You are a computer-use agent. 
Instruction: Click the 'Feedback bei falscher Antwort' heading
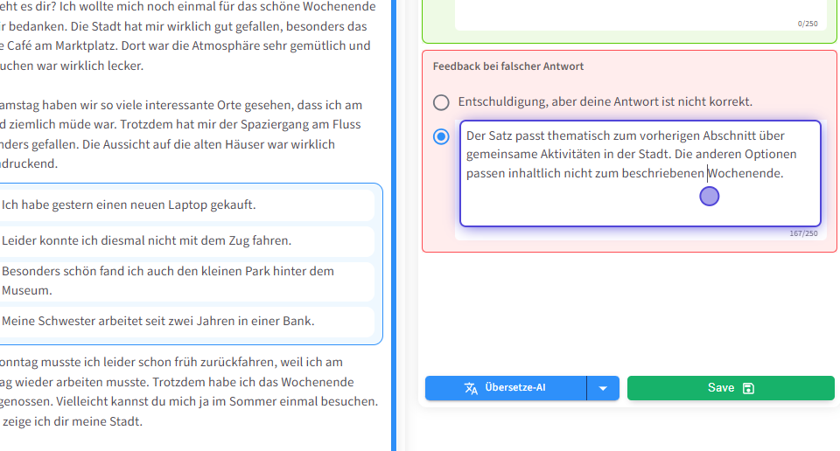point(508,66)
